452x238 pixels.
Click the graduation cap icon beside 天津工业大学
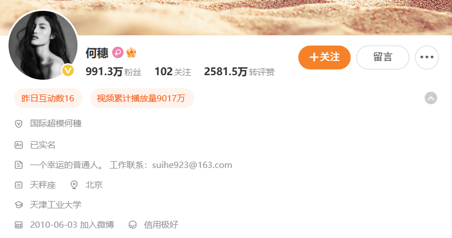(x=18, y=205)
